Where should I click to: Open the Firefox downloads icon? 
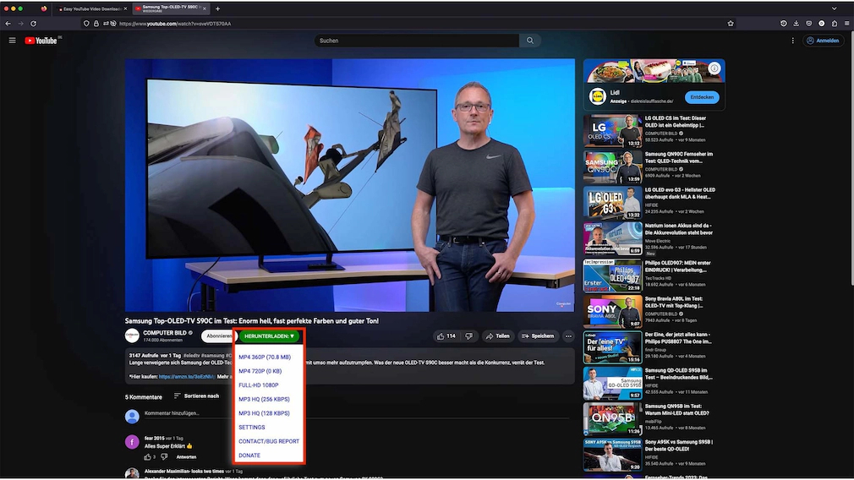tap(796, 24)
